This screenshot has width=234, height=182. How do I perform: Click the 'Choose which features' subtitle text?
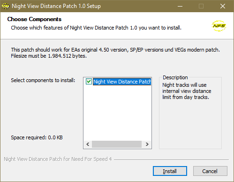coord(96,28)
